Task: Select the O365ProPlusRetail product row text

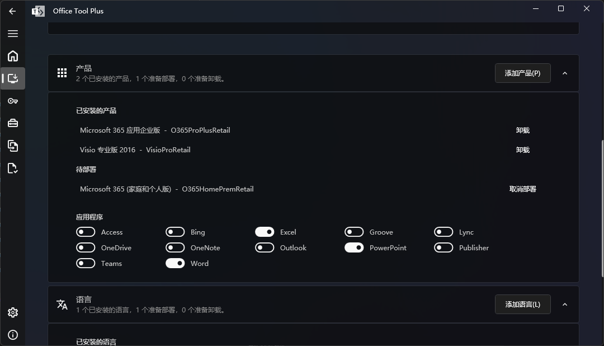Action: [x=155, y=130]
